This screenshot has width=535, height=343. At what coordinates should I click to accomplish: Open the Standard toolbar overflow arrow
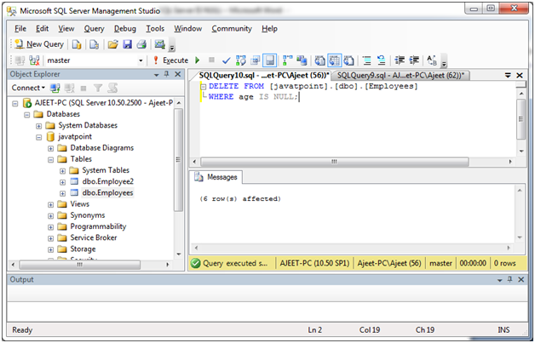click(172, 47)
